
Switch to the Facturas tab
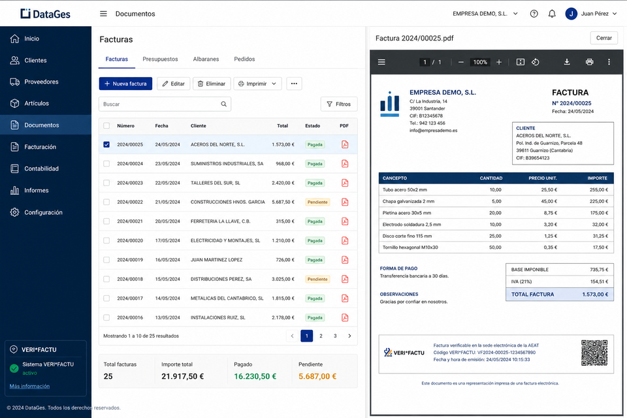coord(117,59)
